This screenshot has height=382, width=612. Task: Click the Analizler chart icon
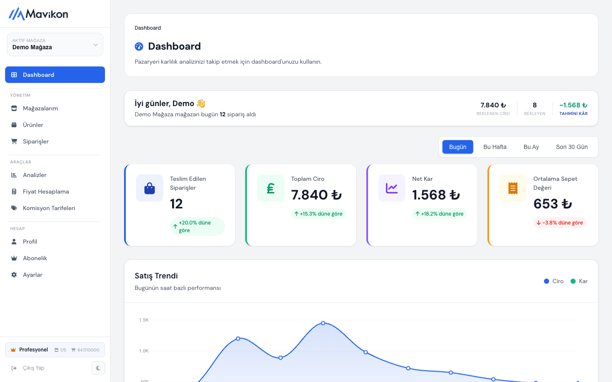(14, 175)
